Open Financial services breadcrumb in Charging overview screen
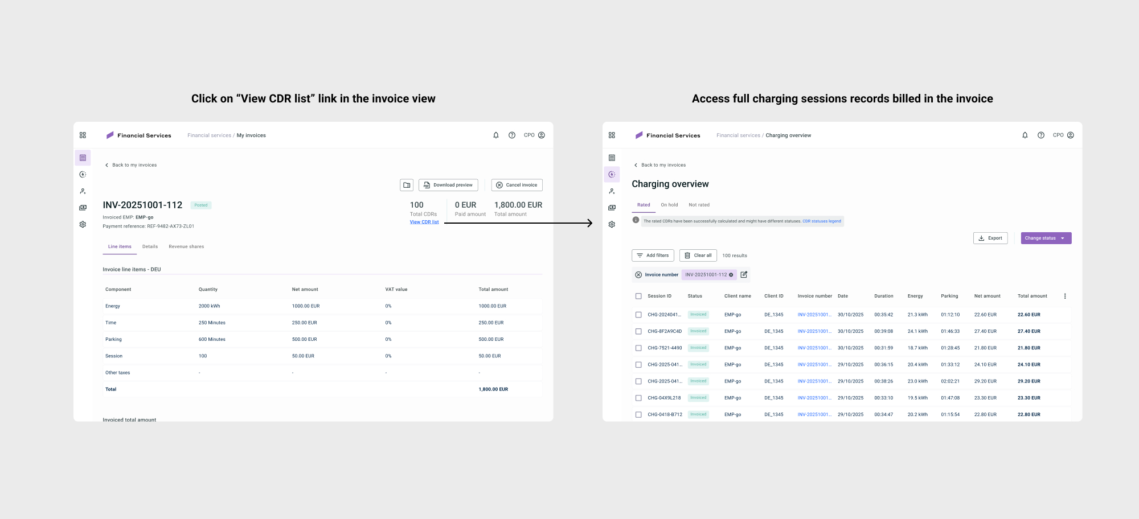Viewport: 1139px width, 519px height. point(738,135)
